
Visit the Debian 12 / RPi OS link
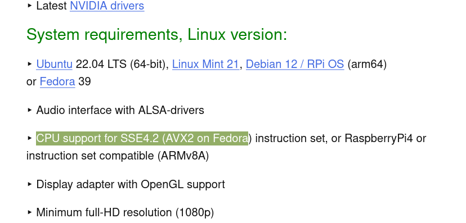[295, 64]
